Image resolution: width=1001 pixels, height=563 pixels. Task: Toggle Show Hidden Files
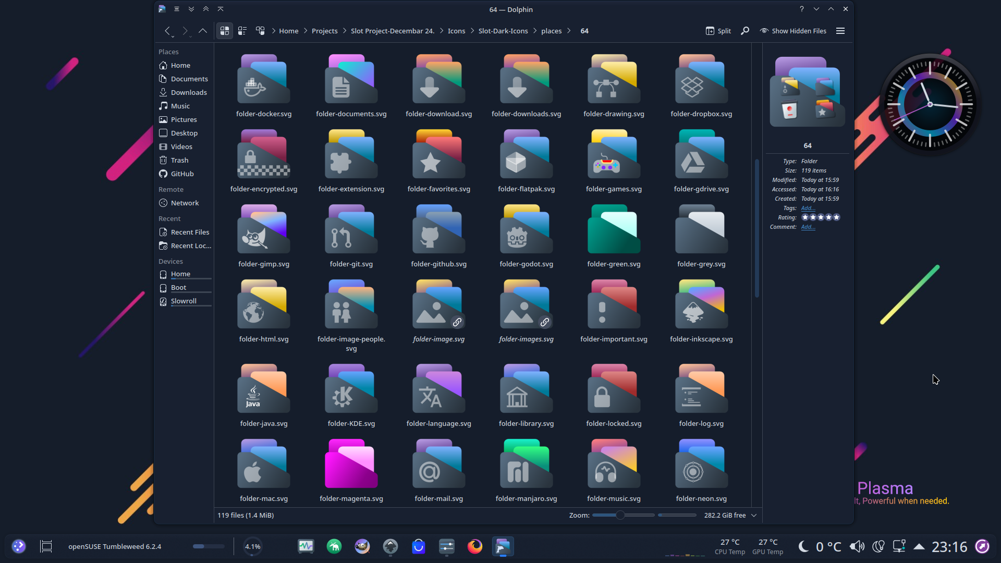click(793, 31)
